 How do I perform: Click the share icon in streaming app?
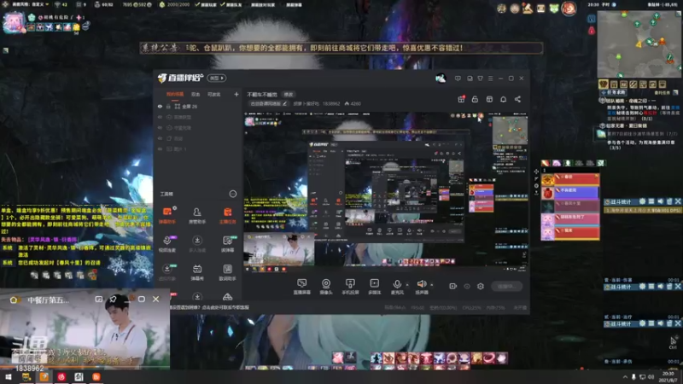click(517, 99)
